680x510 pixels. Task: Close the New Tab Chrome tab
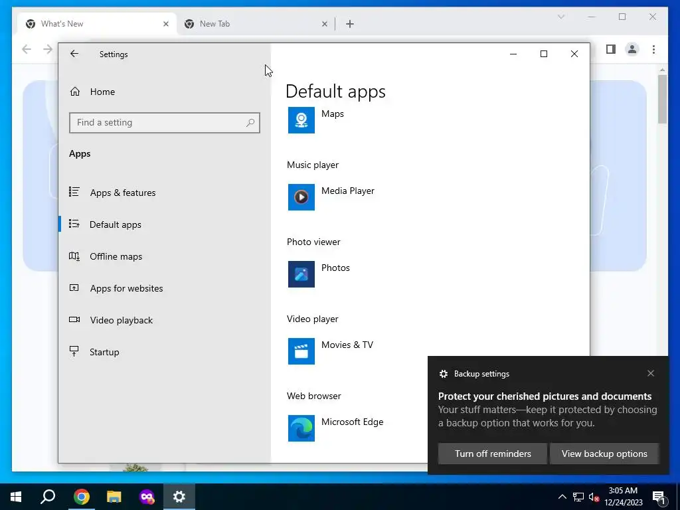point(324,24)
